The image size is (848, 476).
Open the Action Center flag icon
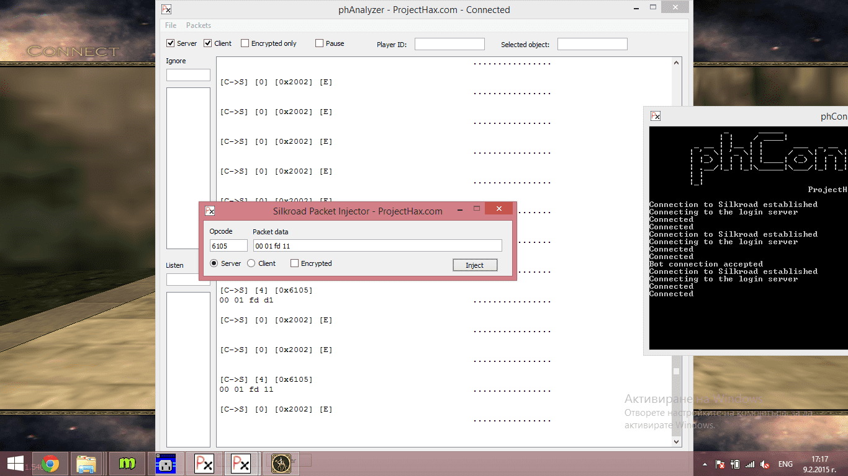click(x=720, y=464)
